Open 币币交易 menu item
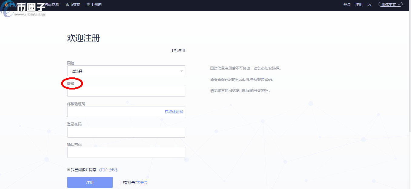 tap(73, 5)
